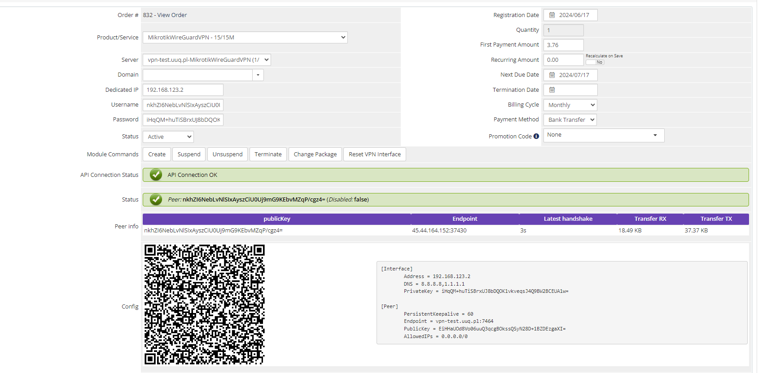The height and width of the screenshot is (373, 758).
Task: Click the PrivateKey line in config
Action: pyautogui.click(x=486, y=292)
